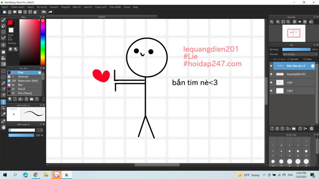Select the rectangular Select tool
Screen dimensions: 319x179
coord(3,71)
